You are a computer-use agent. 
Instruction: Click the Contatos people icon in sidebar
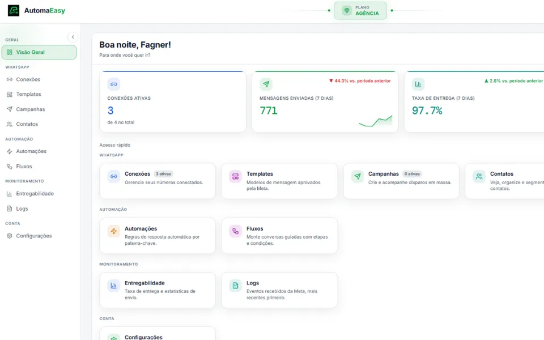tap(10, 124)
